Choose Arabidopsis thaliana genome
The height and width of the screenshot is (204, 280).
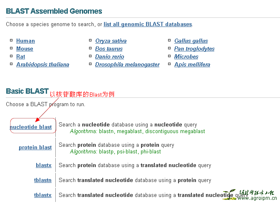point(42,64)
